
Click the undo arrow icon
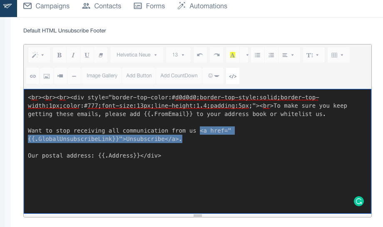[200, 55]
